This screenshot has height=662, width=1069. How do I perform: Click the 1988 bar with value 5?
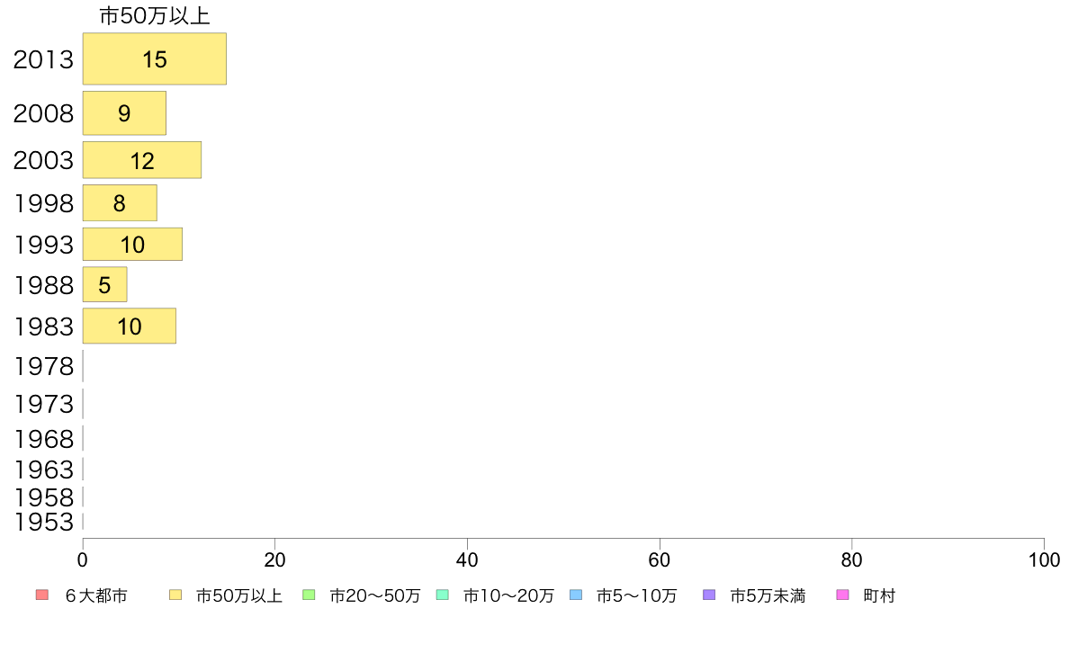(x=104, y=285)
